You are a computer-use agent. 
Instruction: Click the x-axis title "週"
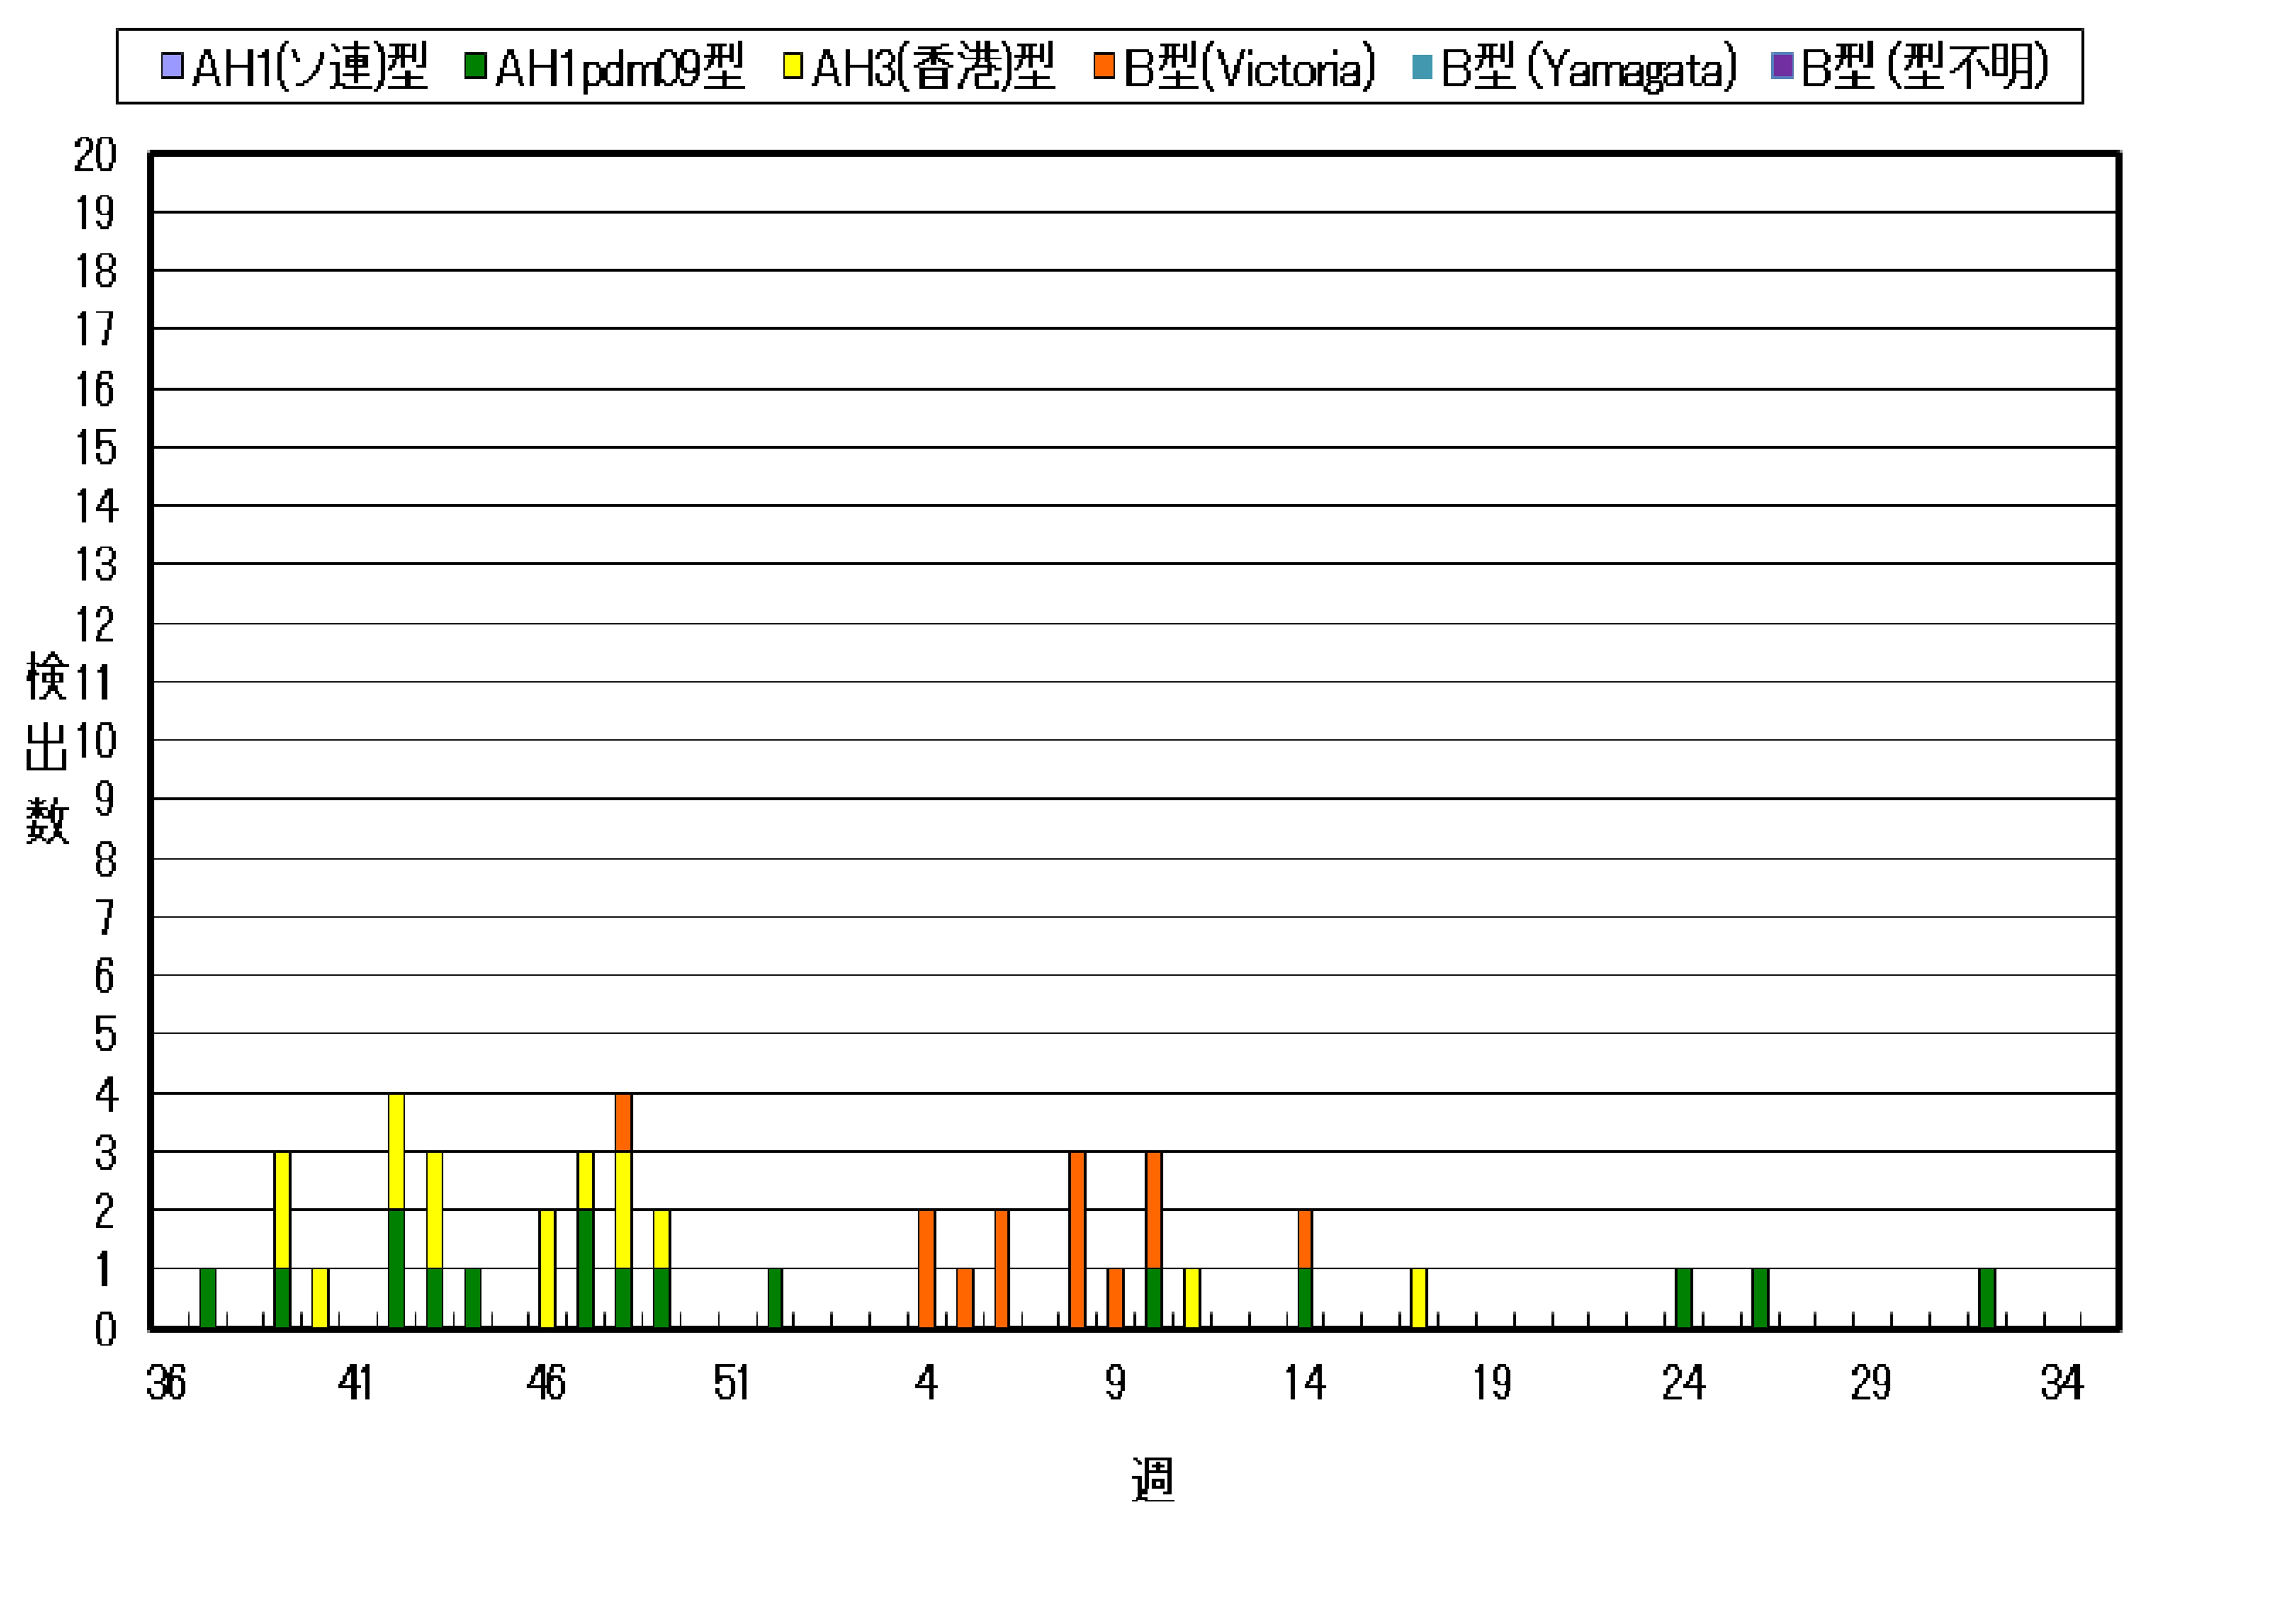point(1152,1479)
